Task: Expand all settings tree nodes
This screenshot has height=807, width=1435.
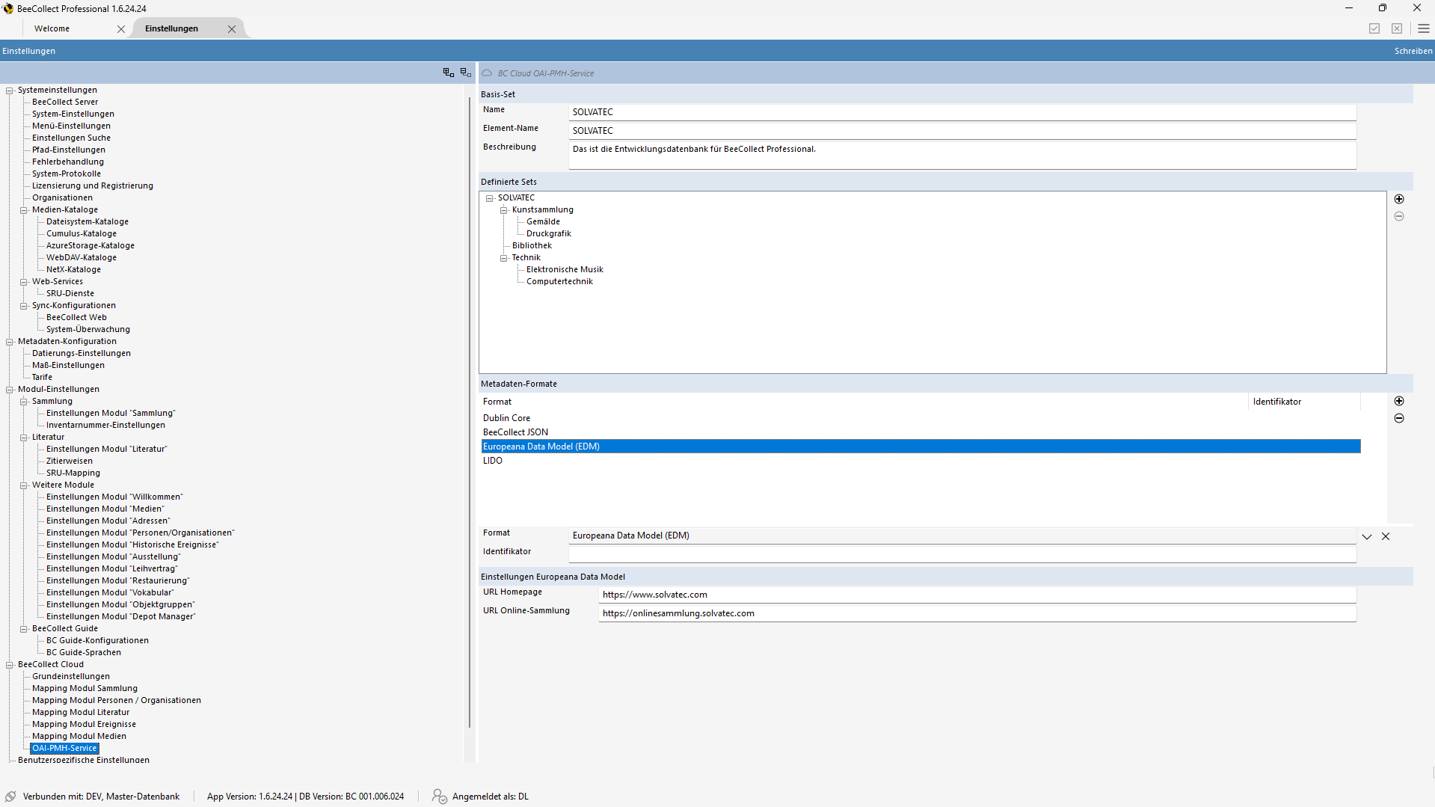Action: pos(448,73)
